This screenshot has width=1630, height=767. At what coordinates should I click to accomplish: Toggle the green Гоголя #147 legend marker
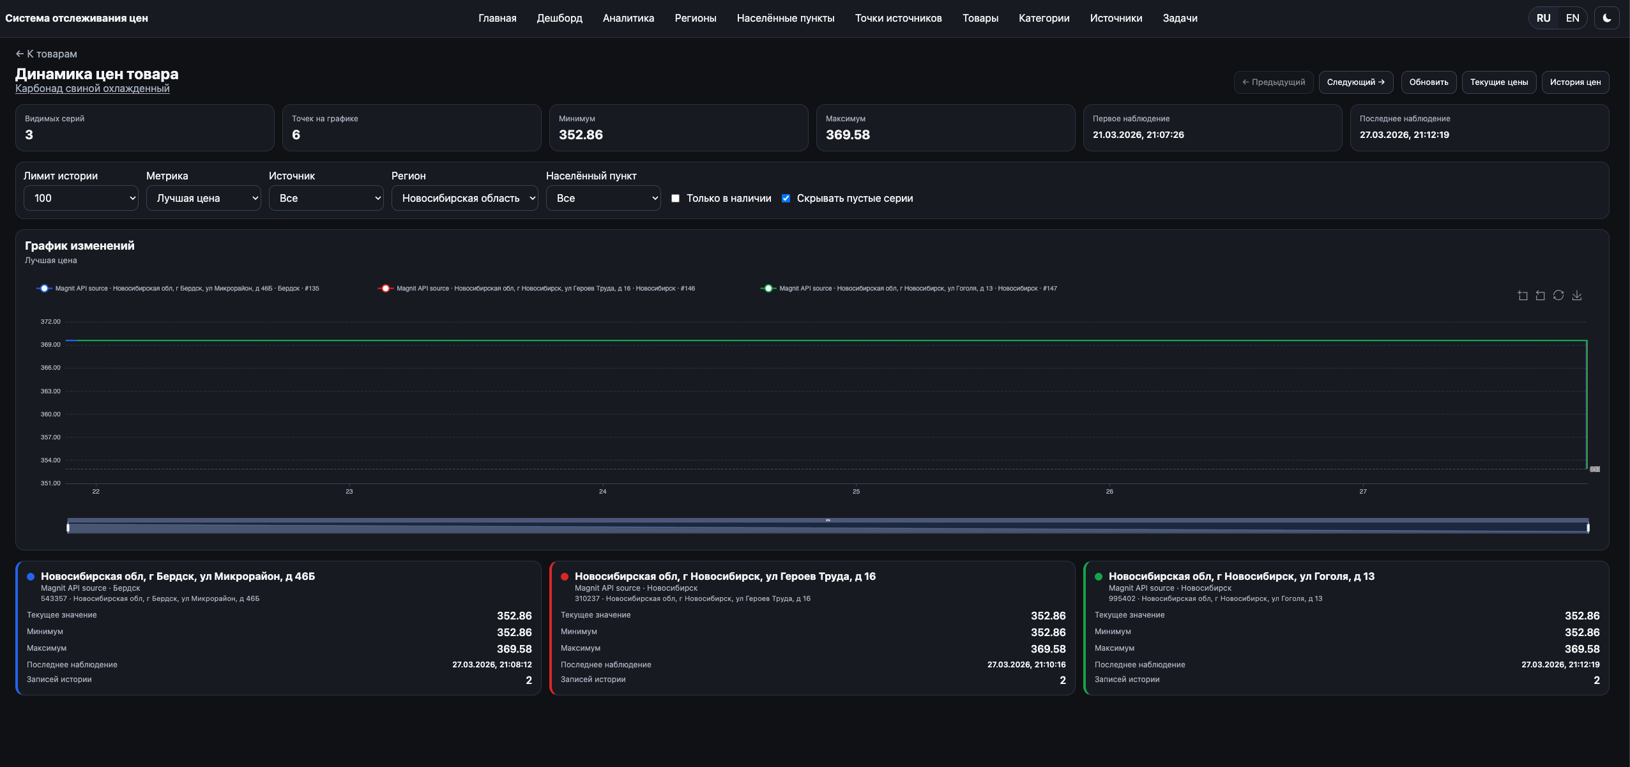click(x=768, y=289)
